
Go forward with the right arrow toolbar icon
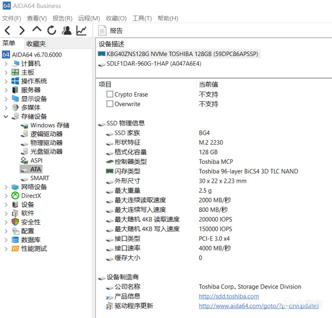coord(22,31)
